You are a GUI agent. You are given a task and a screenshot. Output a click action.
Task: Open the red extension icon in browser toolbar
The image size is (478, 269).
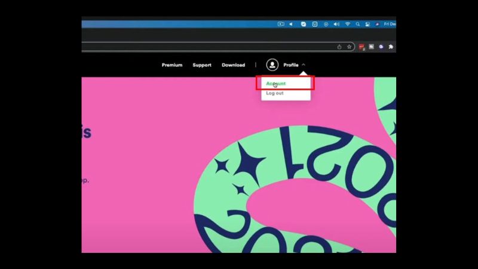tap(361, 47)
